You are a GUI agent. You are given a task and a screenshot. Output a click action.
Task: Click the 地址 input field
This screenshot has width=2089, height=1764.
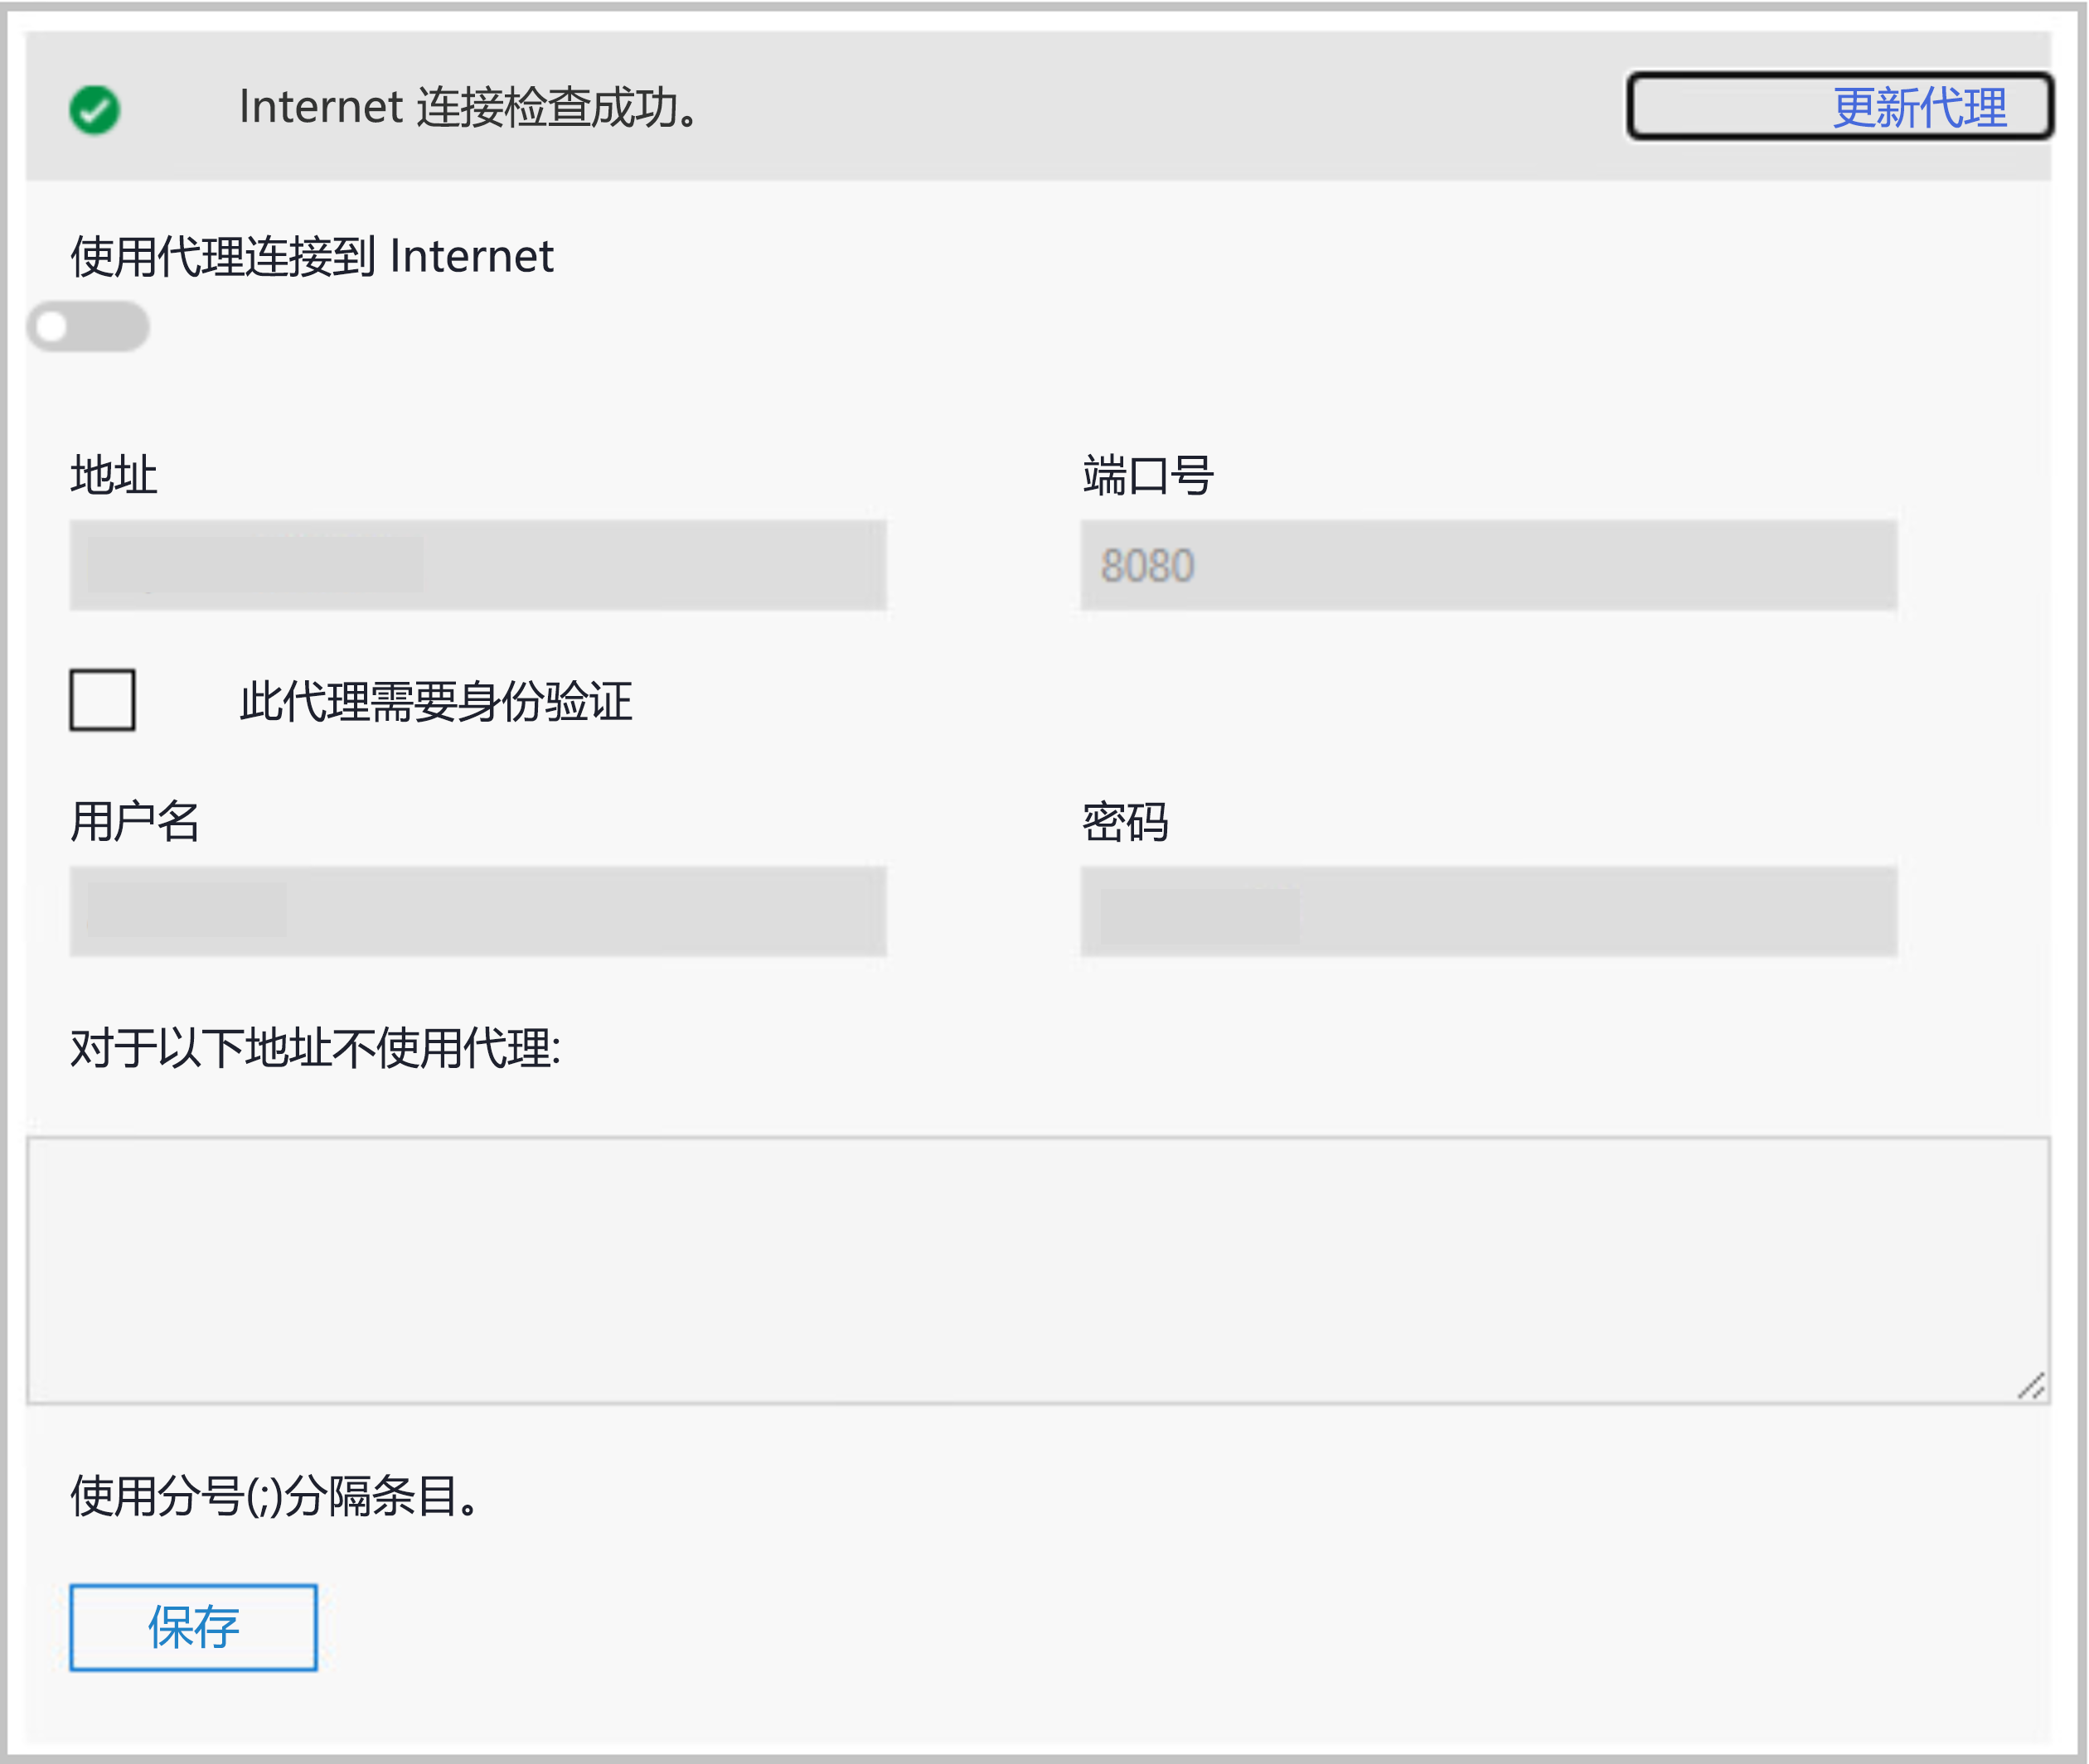477,565
